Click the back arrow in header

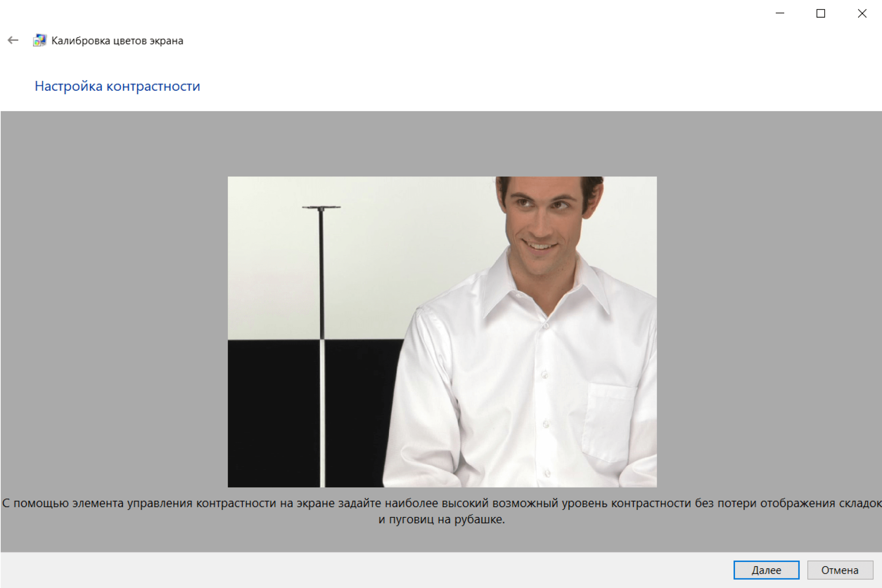tap(13, 40)
